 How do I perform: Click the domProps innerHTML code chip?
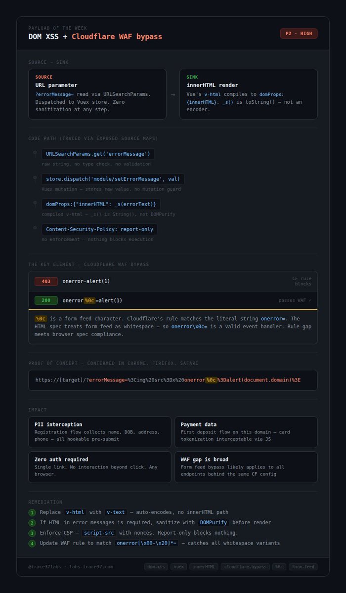(101, 204)
